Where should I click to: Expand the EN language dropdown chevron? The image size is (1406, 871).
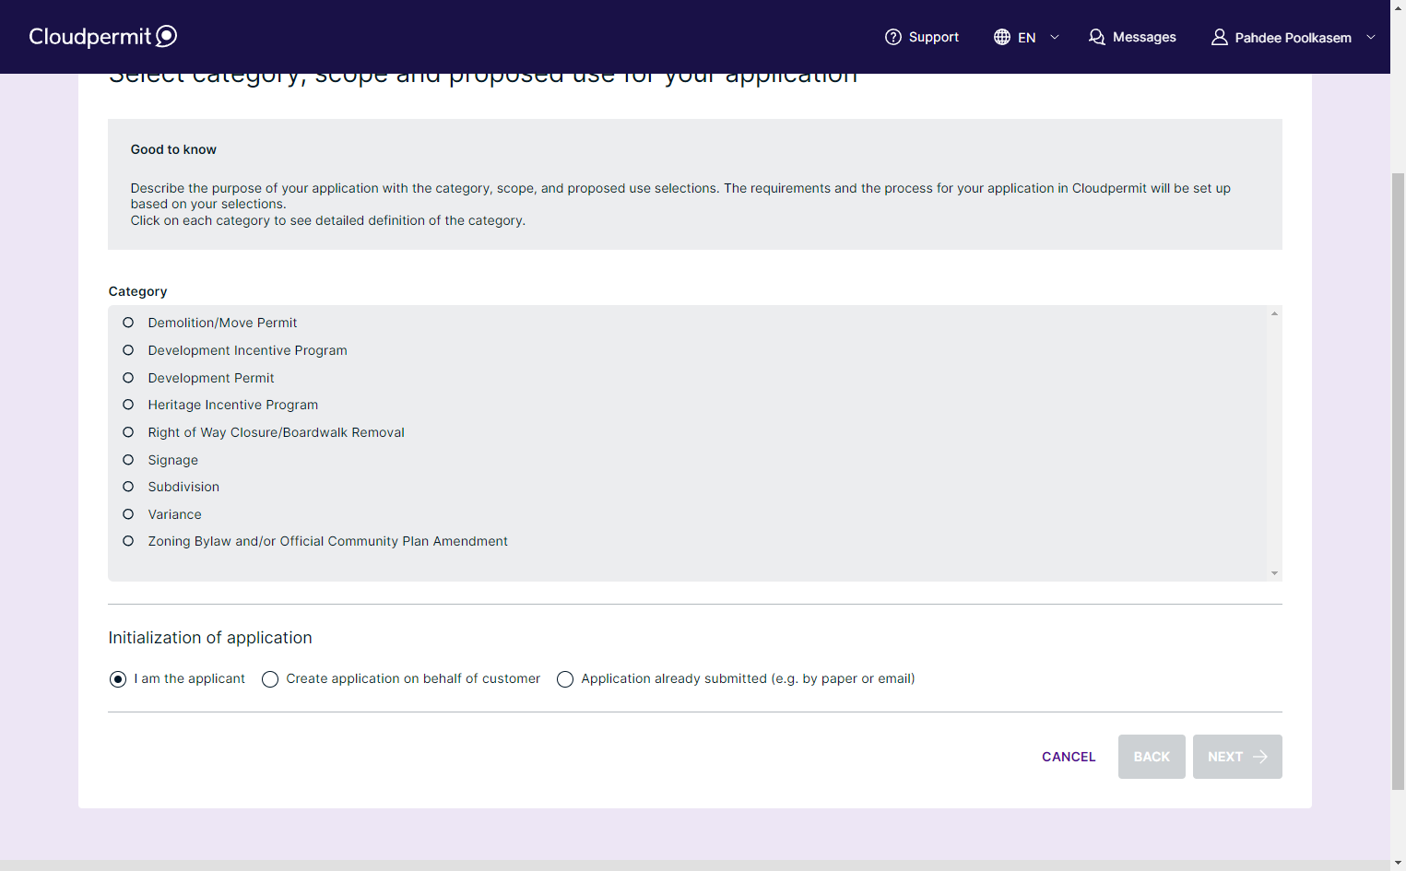1055,37
